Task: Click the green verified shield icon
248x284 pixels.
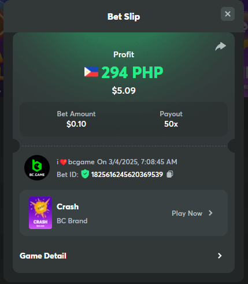Action: [85, 174]
